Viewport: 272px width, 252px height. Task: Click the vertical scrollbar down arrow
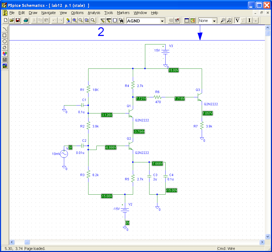268,236
